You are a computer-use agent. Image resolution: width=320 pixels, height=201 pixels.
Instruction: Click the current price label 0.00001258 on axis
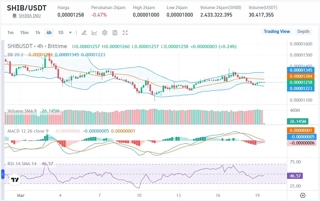click(x=301, y=82)
